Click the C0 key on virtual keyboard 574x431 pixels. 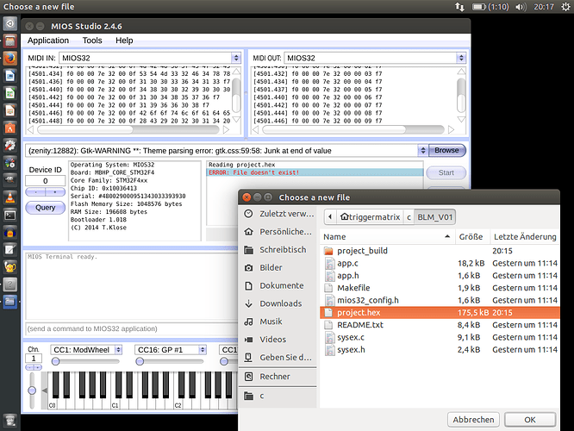[x=52, y=403]
